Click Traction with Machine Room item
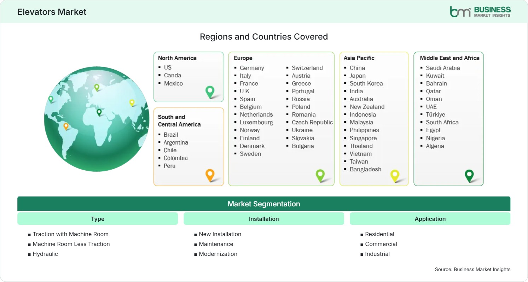 [70, 234]
